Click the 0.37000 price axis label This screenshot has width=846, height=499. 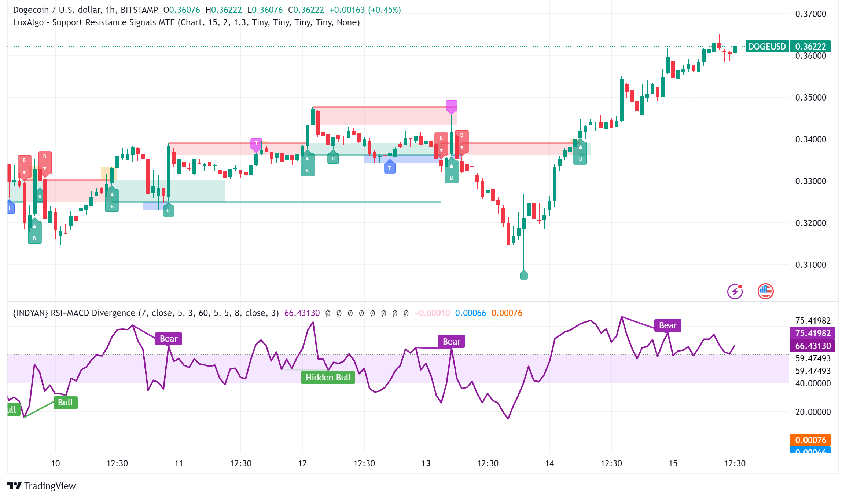click(x=811, y=14)
